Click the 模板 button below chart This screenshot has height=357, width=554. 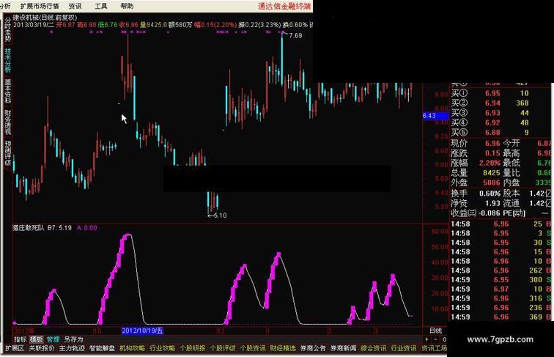click(x=37, y=339)
